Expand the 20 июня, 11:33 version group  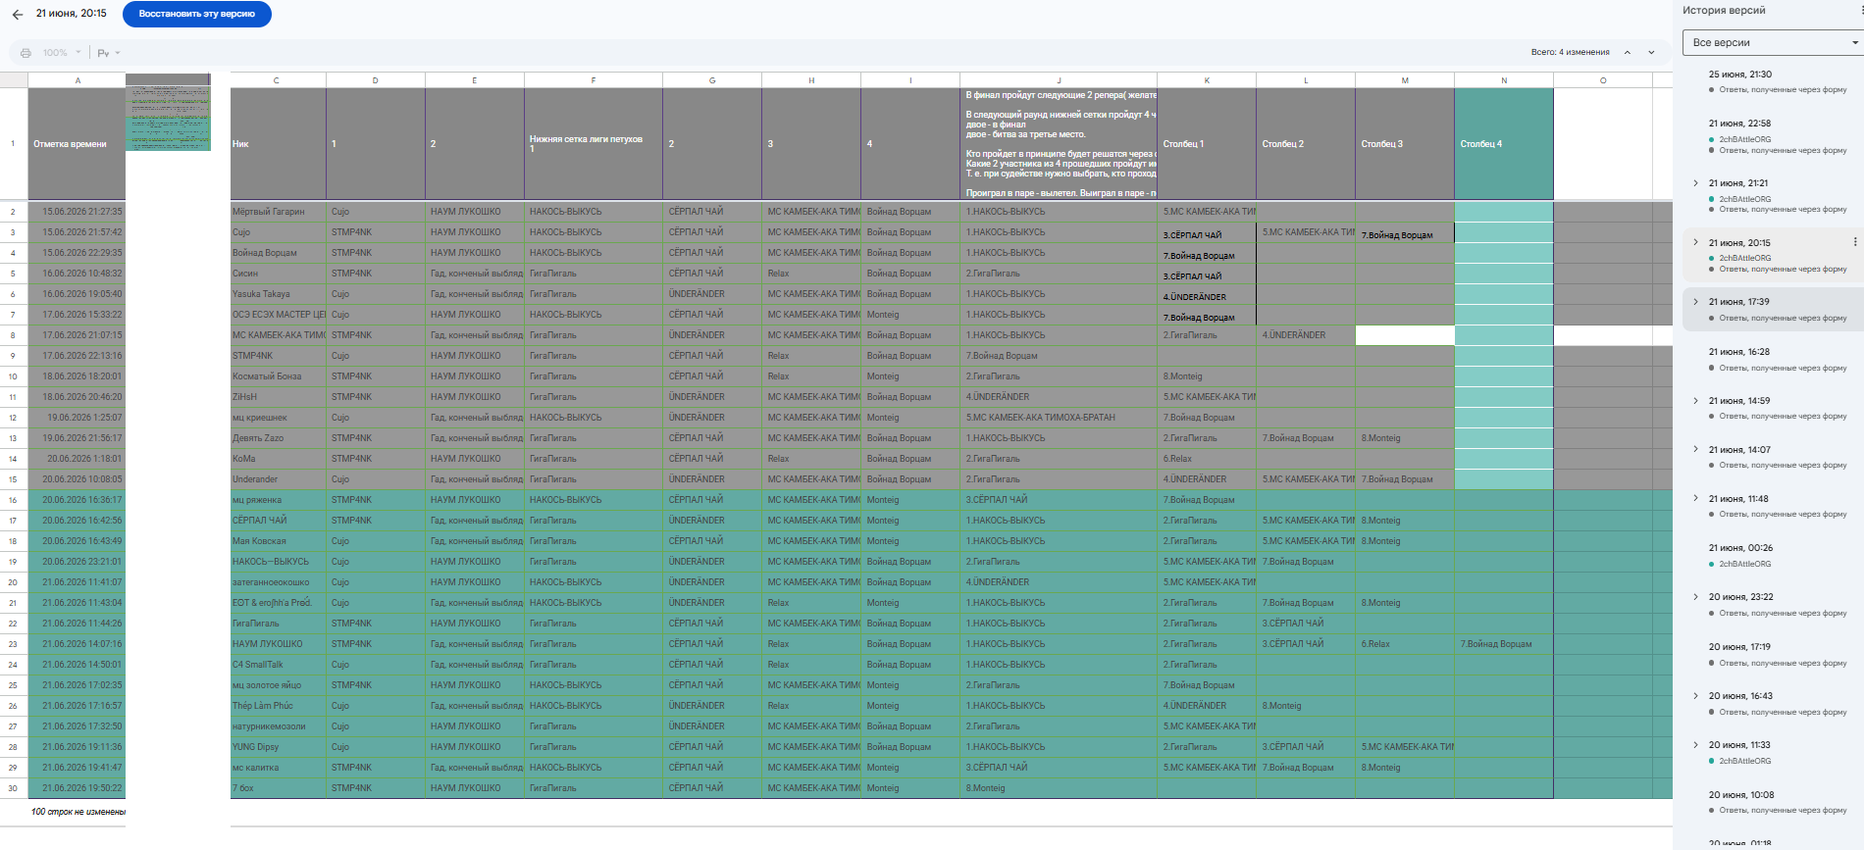pos(1695,744)
